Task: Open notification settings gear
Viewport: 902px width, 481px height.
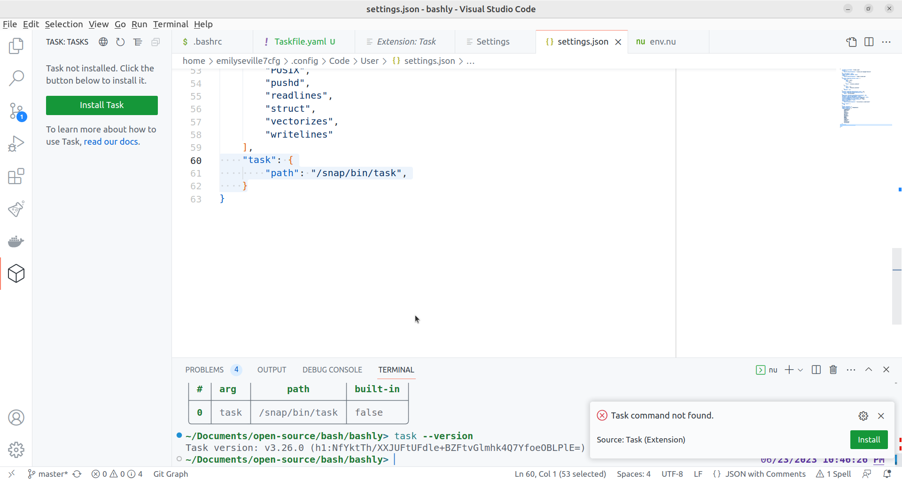Action: pos(863,416)
